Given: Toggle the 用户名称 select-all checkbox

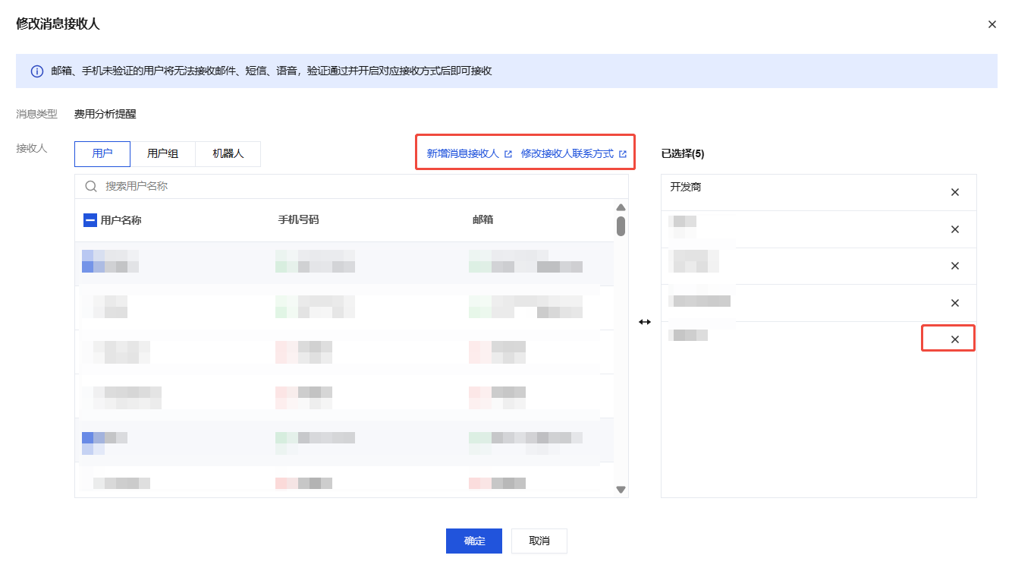Looking at the screenshot, I should point(90,220).
